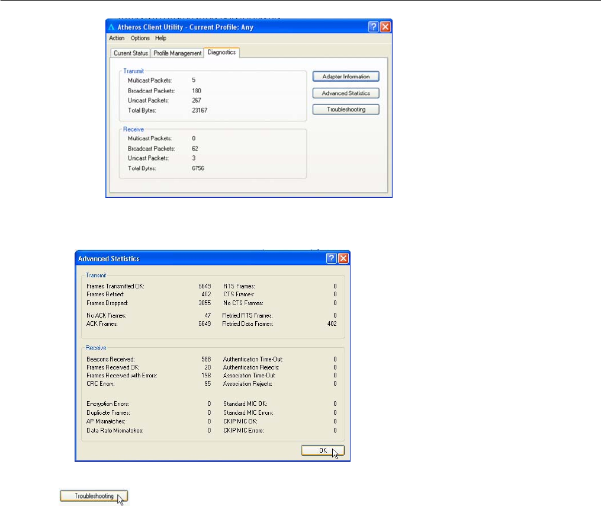Viewport: 601px width, 506px height.
Task: Switch to the Current Status tab
Action: [x=131, y=53]
